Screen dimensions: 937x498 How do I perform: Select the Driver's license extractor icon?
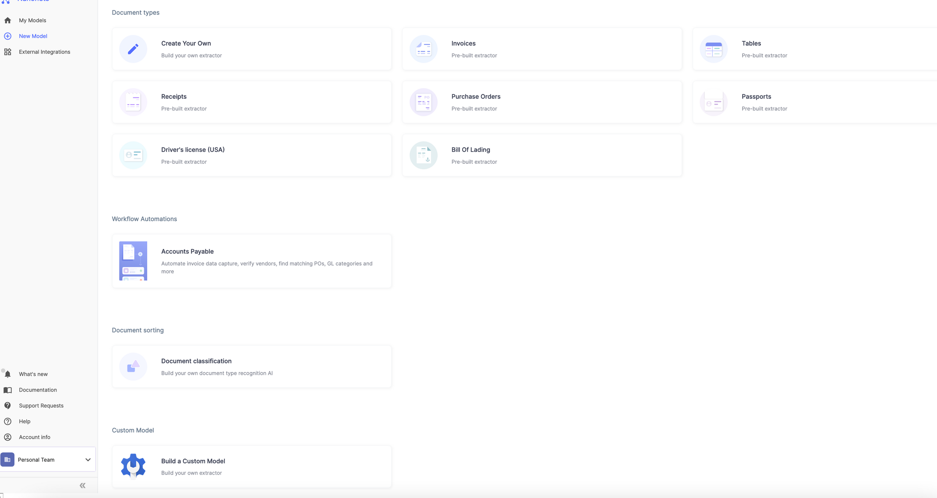pos(133,155)
